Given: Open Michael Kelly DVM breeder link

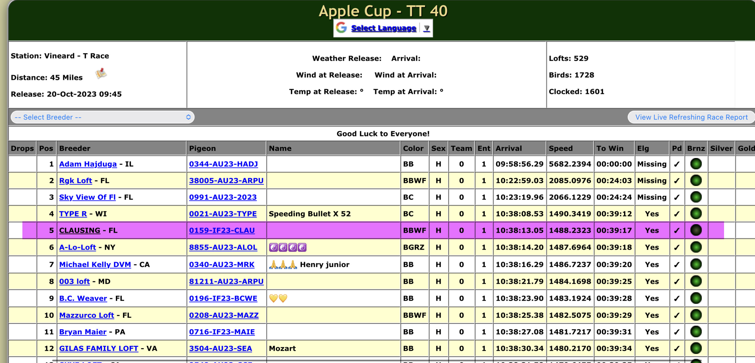Looking at the screenshot, I should 95,265.
